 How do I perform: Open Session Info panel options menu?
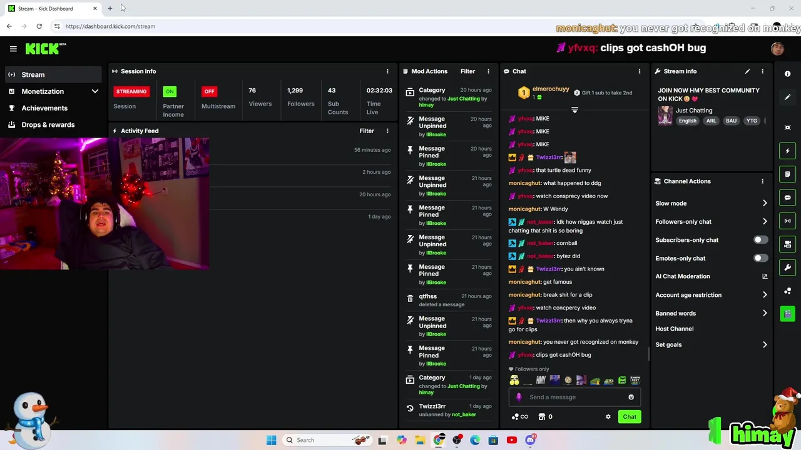[x=387, y=71]
